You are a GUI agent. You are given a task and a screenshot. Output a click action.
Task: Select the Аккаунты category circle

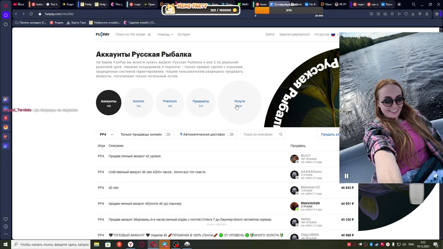tap(109, 103)
